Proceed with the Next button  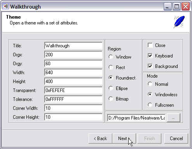pyautogui.click(x=124, y=139)
